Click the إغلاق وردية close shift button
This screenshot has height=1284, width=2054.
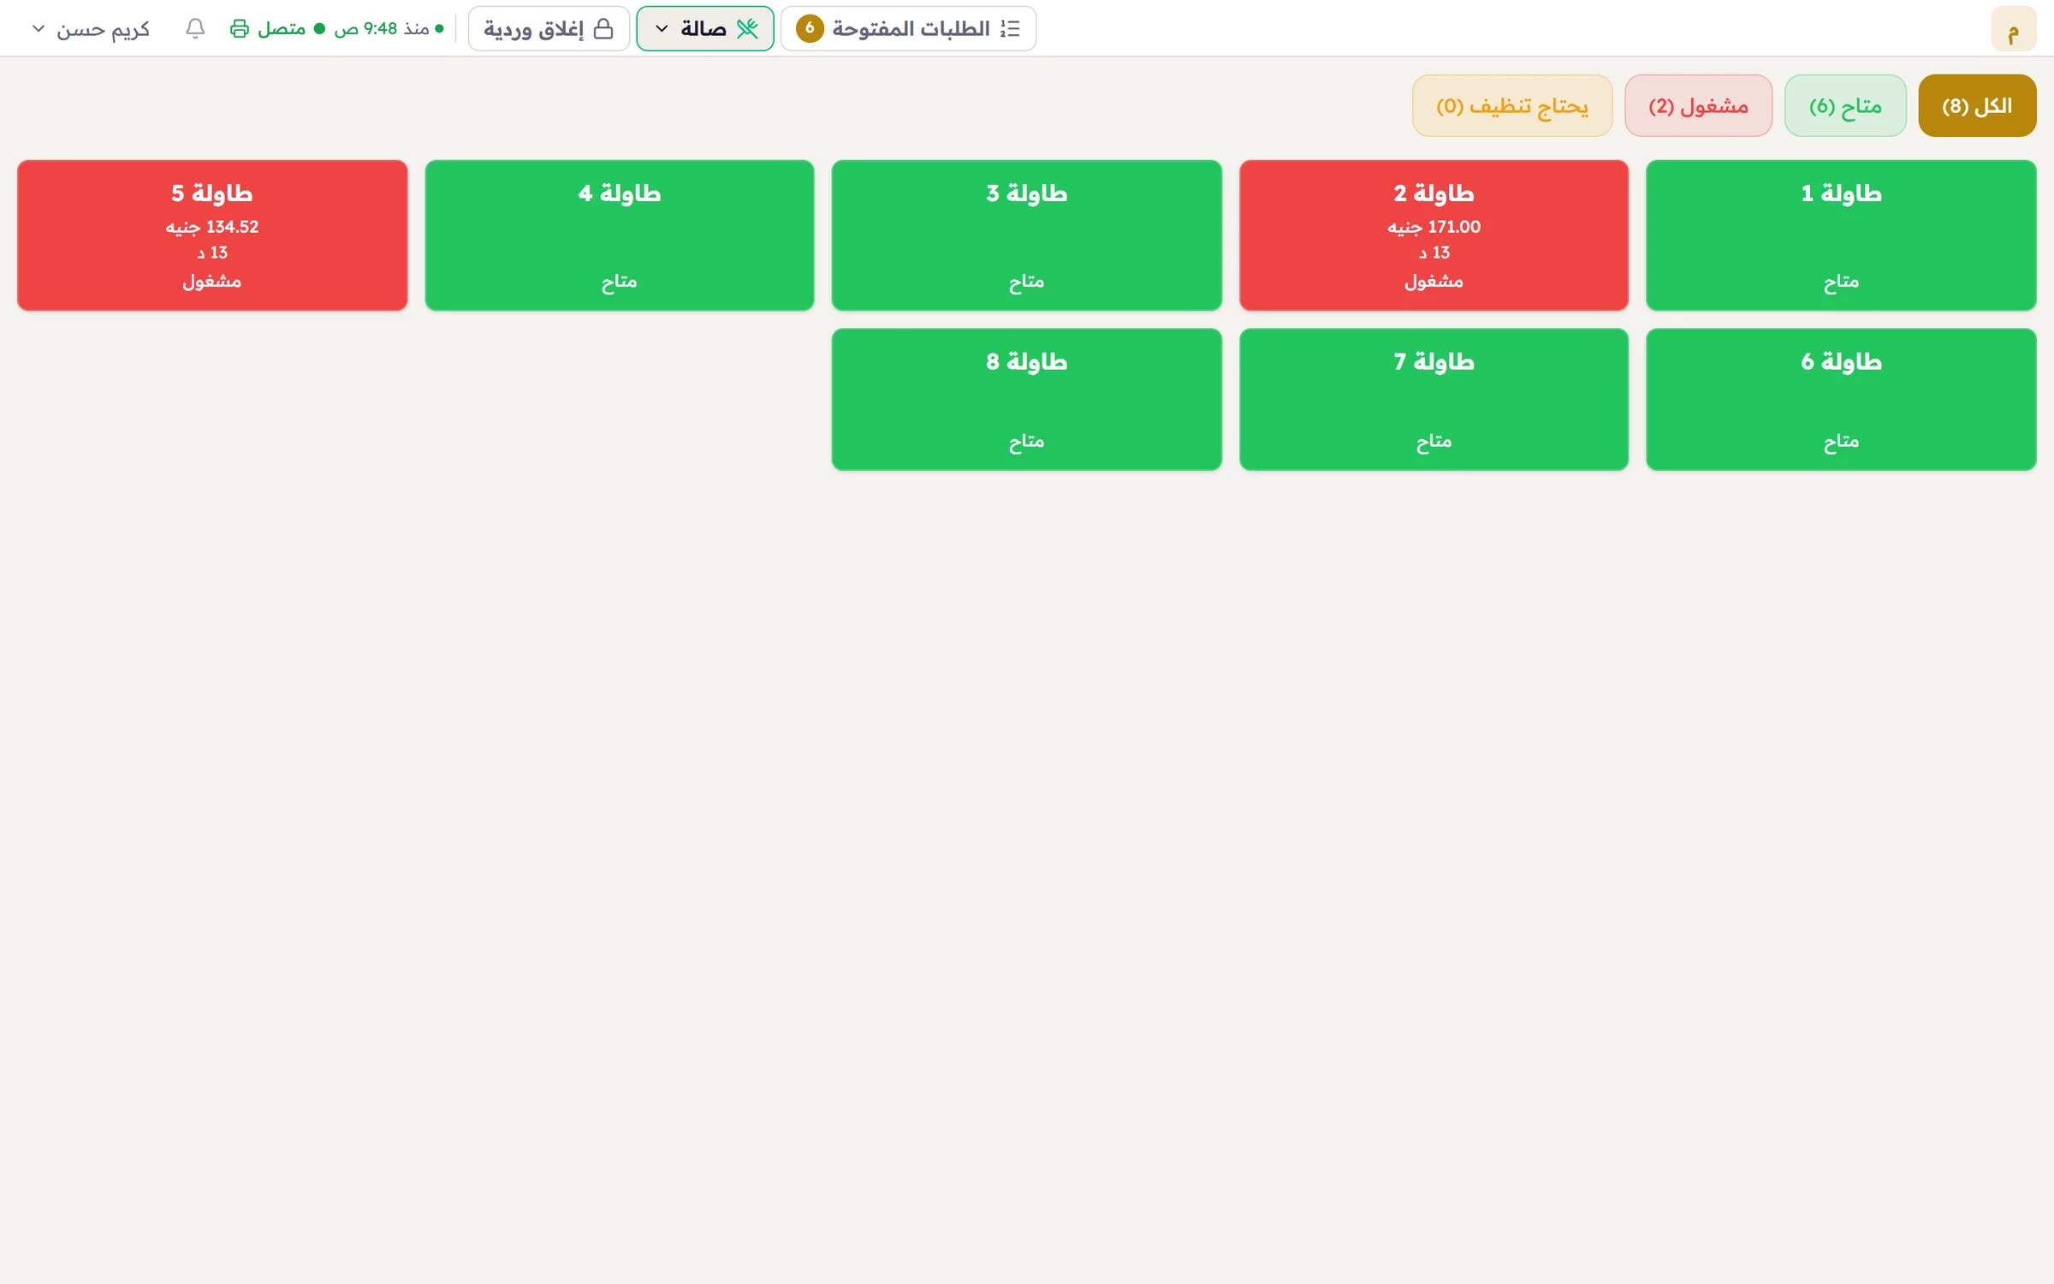pos(549,28)
